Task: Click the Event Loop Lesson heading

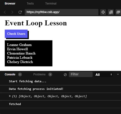Action: point(36,23)
